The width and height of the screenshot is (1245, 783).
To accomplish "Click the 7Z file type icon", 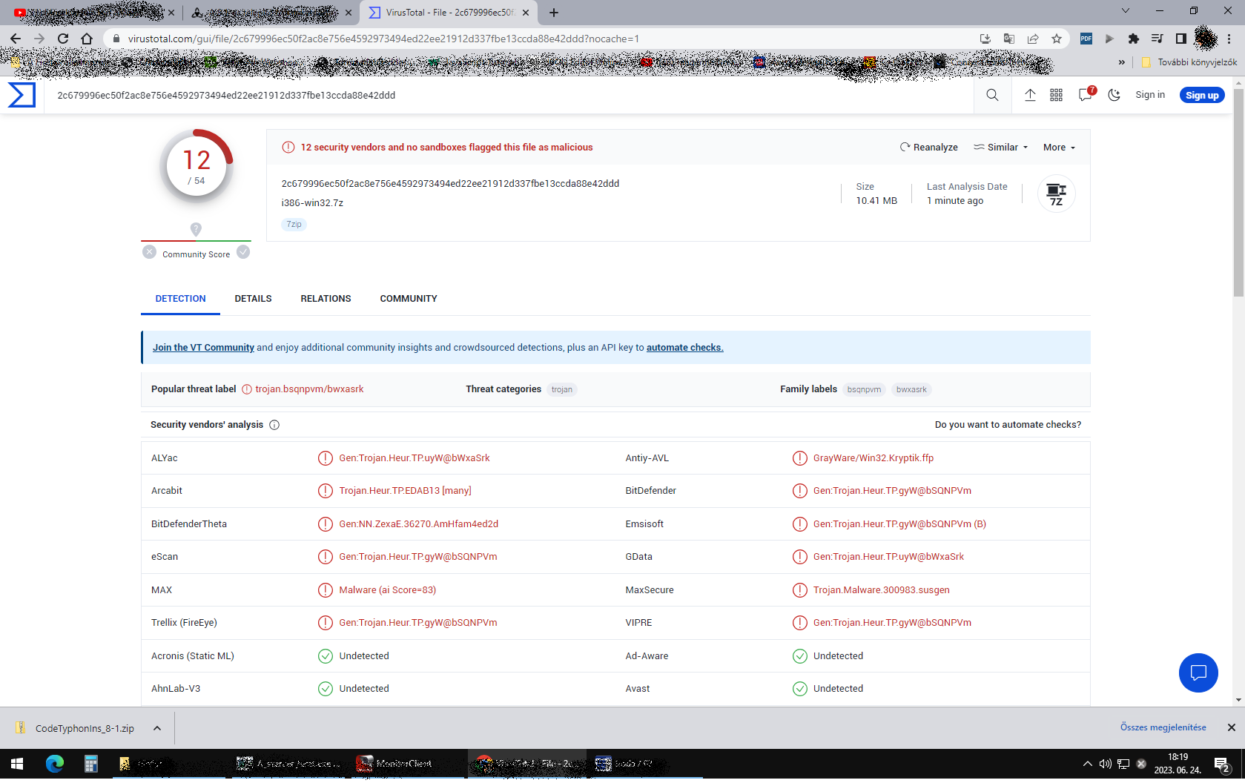I will (x=1056, y=194).
